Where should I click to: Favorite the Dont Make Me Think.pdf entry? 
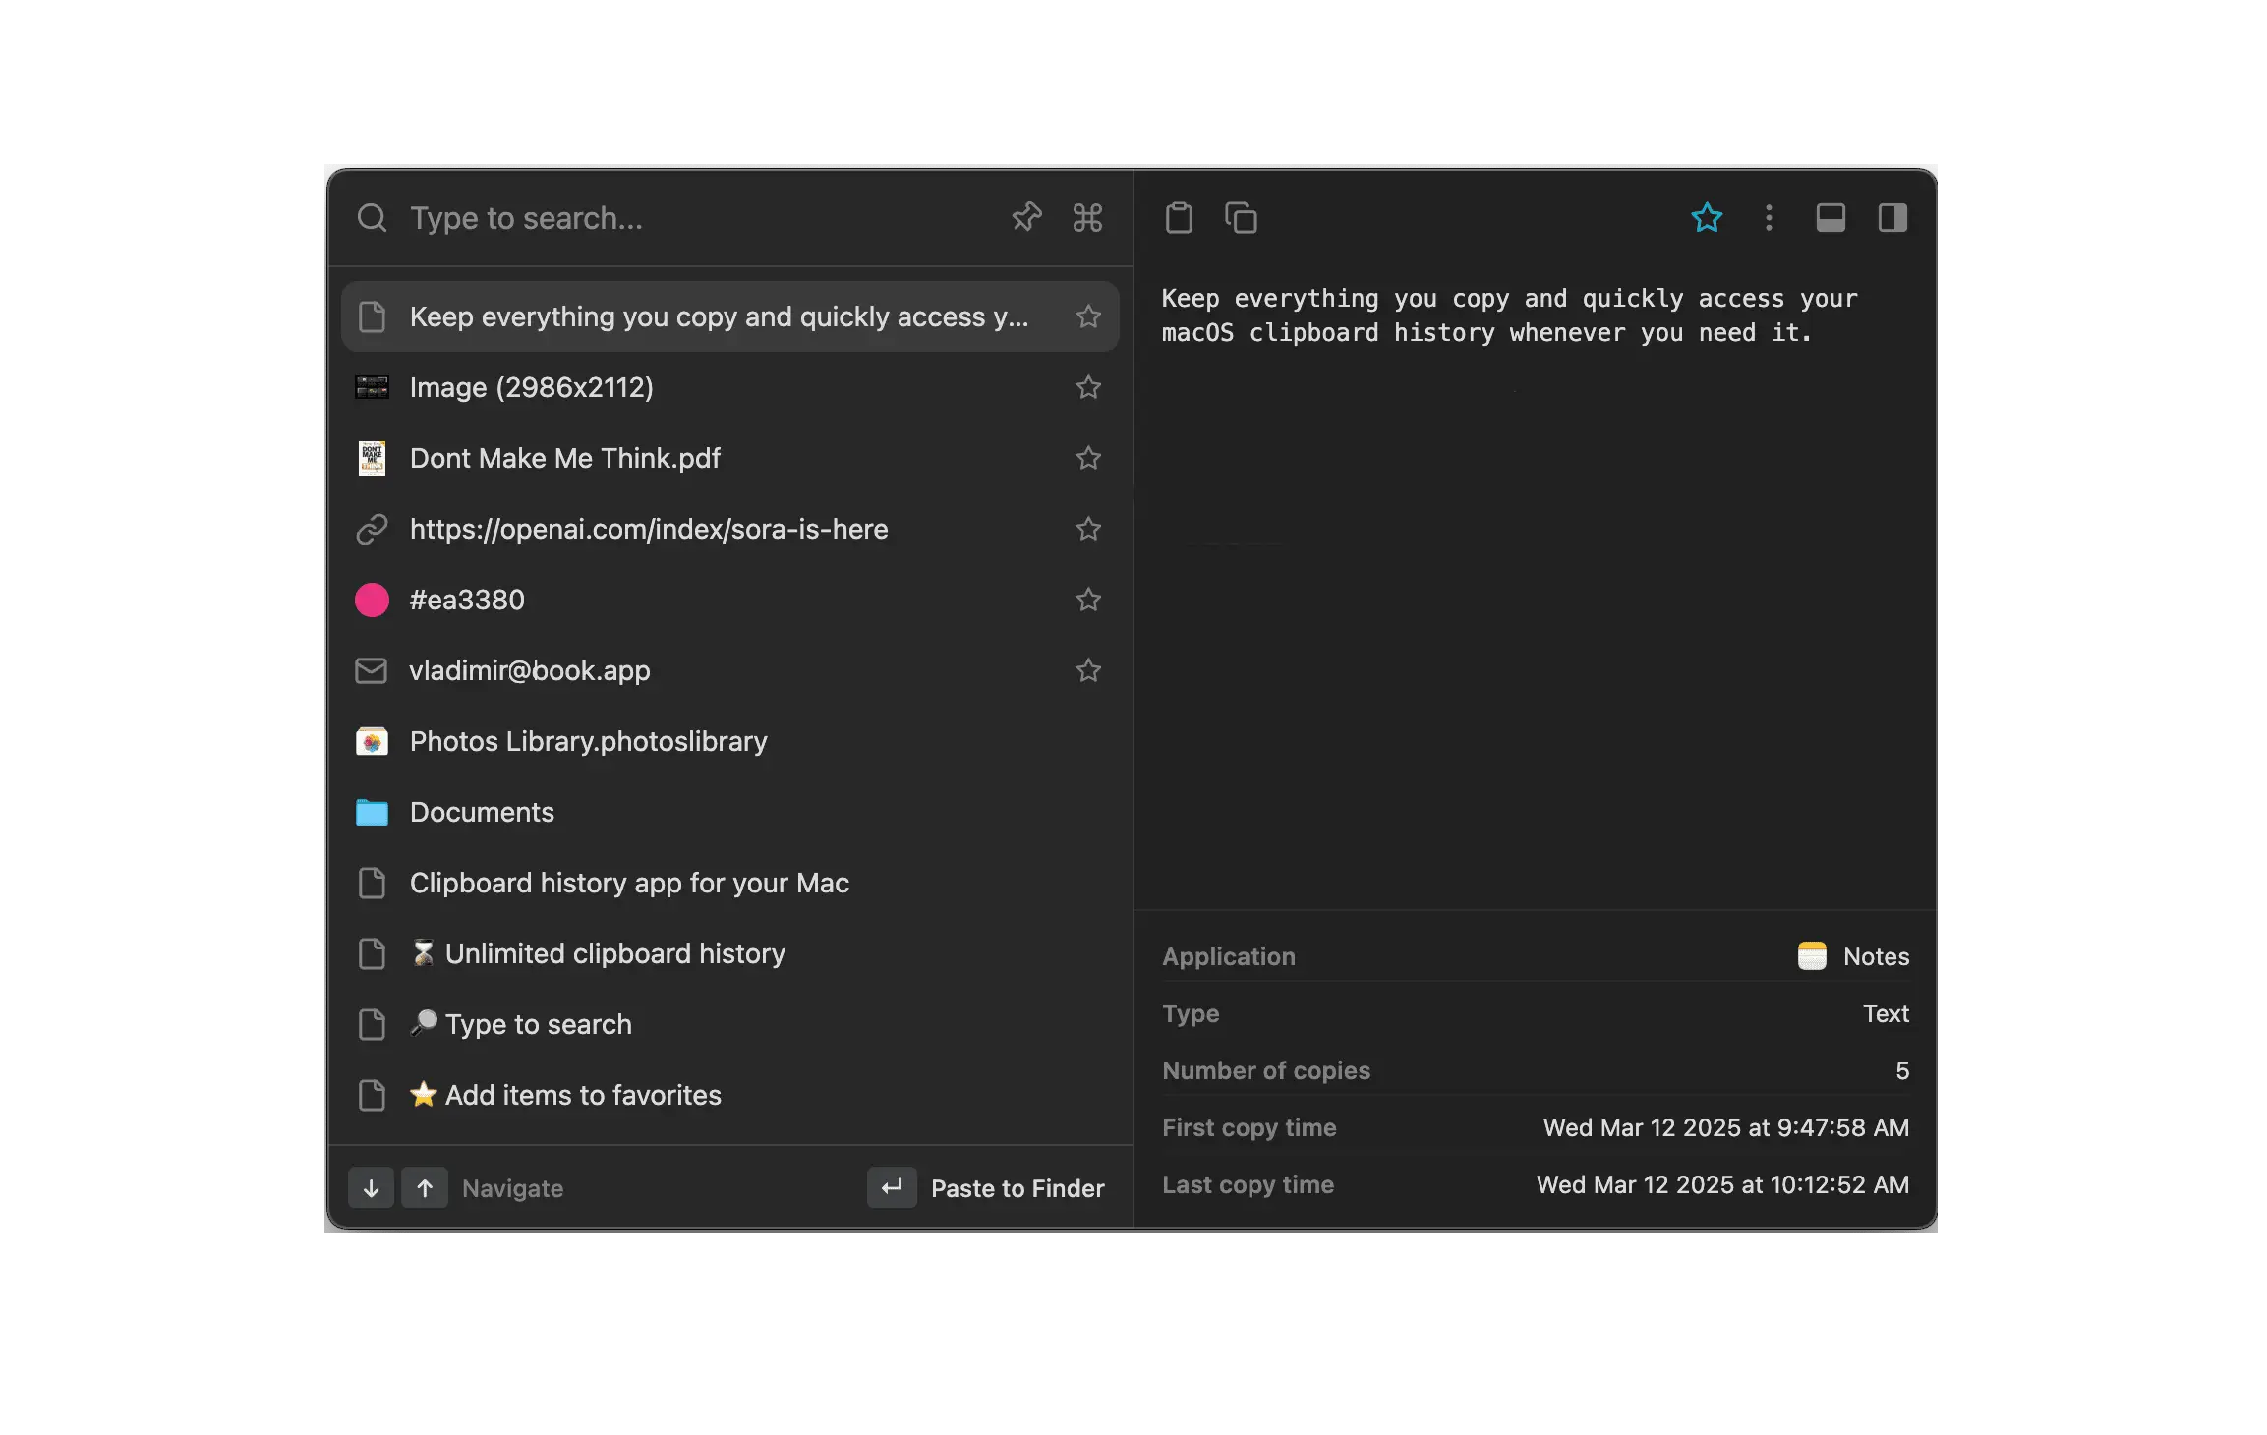click(1088, 458)
